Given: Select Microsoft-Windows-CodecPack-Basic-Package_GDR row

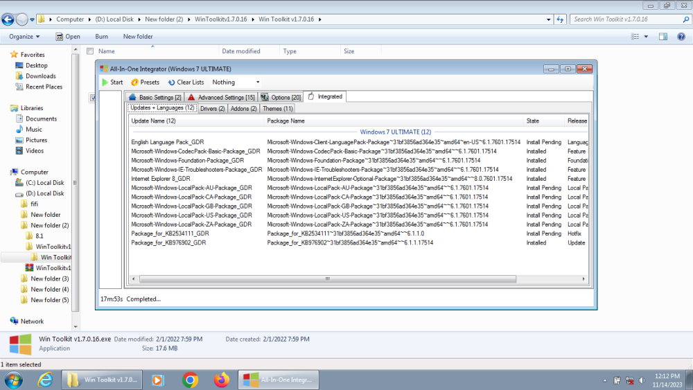Looking at the screenshot, I should (x=358, y=152).
